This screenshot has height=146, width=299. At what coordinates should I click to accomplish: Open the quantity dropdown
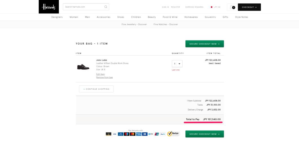177,64
